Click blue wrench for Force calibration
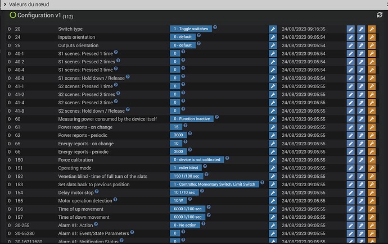 point(273,160)
